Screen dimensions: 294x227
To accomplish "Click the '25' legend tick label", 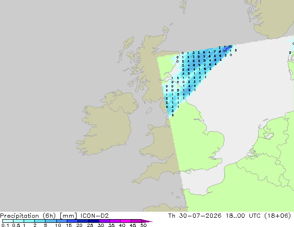I will [90, 225].
